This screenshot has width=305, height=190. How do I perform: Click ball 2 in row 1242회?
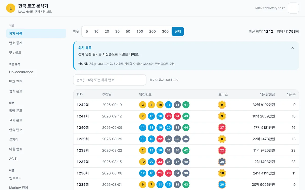click(x=143, y=105)
